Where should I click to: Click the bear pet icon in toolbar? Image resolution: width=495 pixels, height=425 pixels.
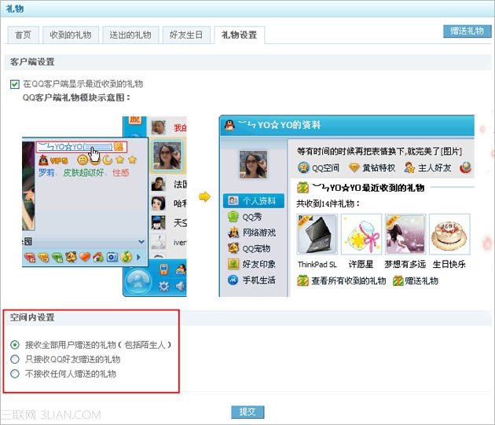pyautogui.click(x=71, y=258)
